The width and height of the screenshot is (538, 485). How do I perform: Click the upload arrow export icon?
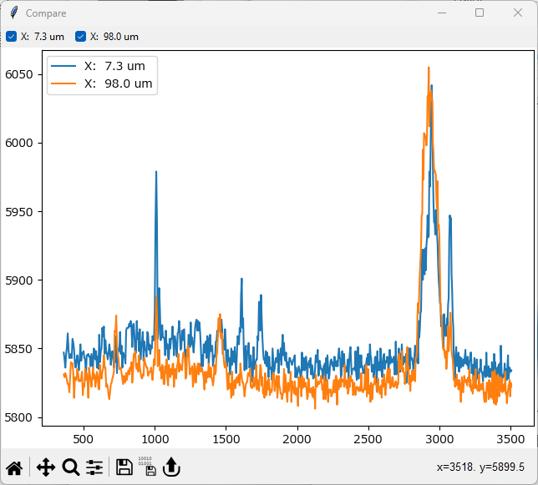click(x=171, y=467)
